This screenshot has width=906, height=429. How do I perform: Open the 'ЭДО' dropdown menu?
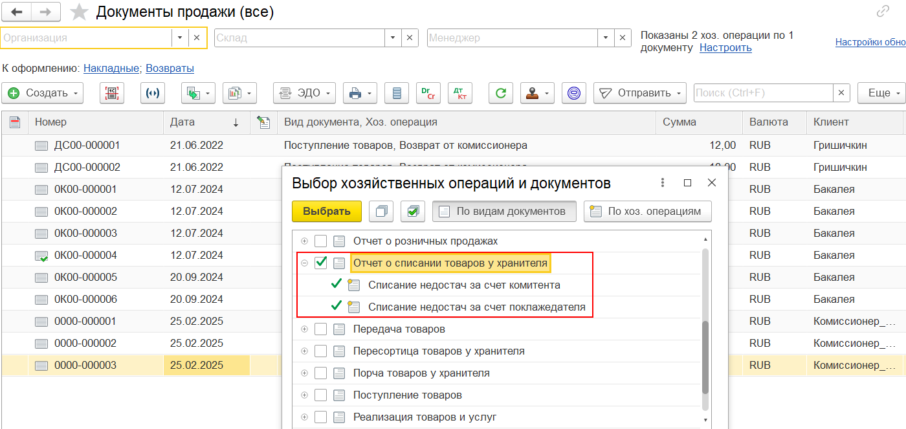click(x=304, y=93)
